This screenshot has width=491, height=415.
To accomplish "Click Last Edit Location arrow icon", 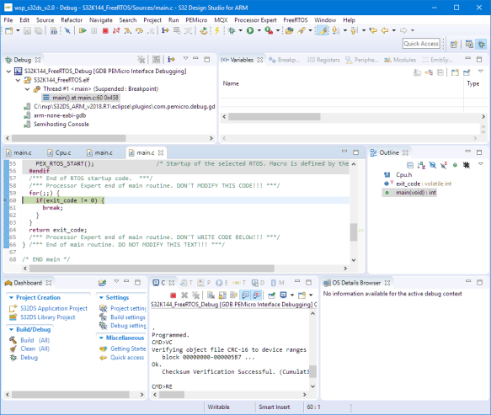I will pyautogui.click(x=373, y=30).
